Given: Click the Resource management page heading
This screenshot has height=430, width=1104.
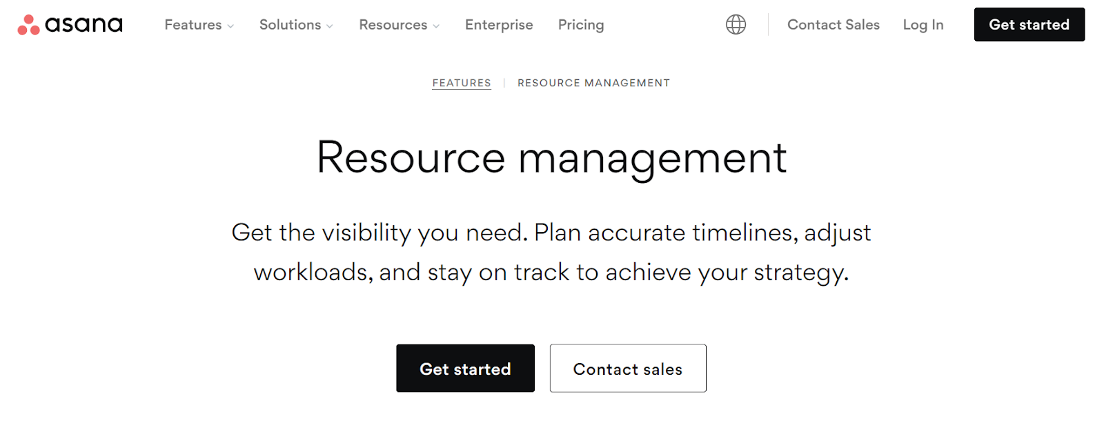Looking at the screenshot, I should point(551,157).
